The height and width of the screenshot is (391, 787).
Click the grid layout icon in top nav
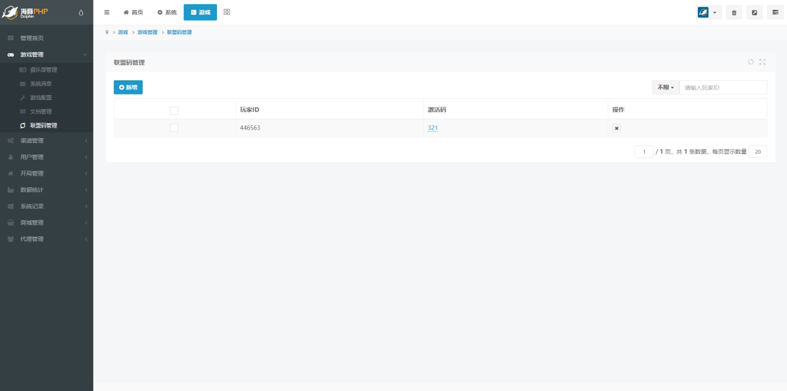[227, 12]
